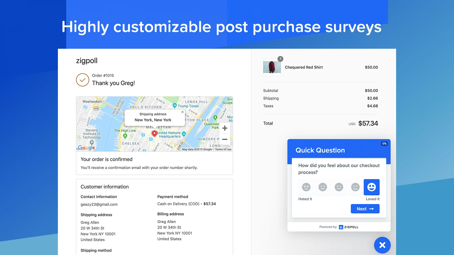The width and height of the screenshot is (454, 255).
Task: Click 'Your order is confirmed' heading
Action: tap(107, 159)
